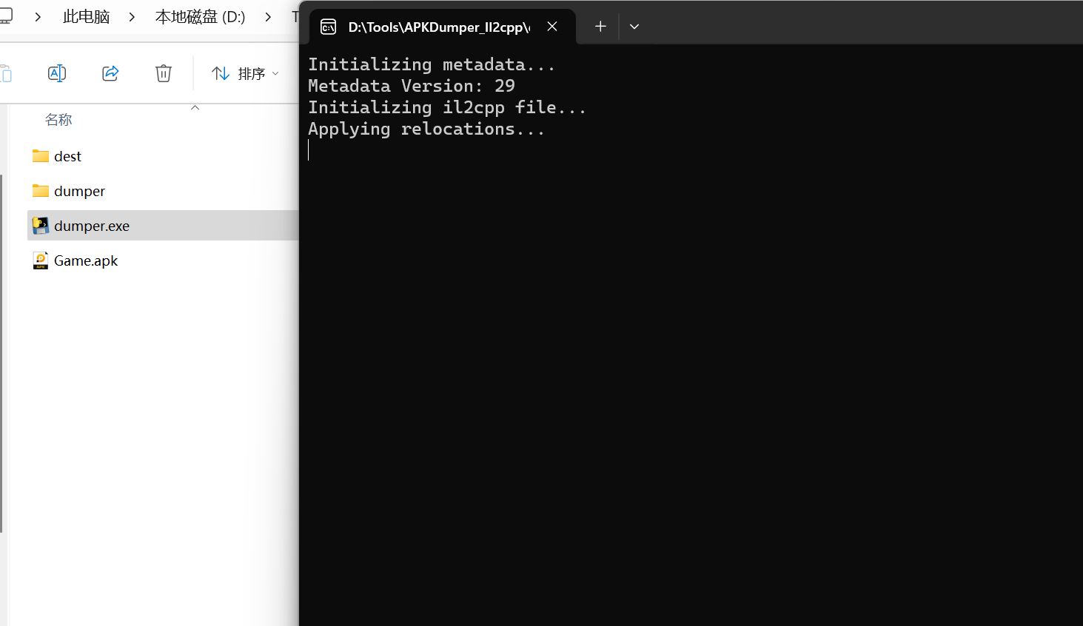This screenshot has width=1083, height=626.
Task: Click the dumper folder icon
Action: [41, 190]
